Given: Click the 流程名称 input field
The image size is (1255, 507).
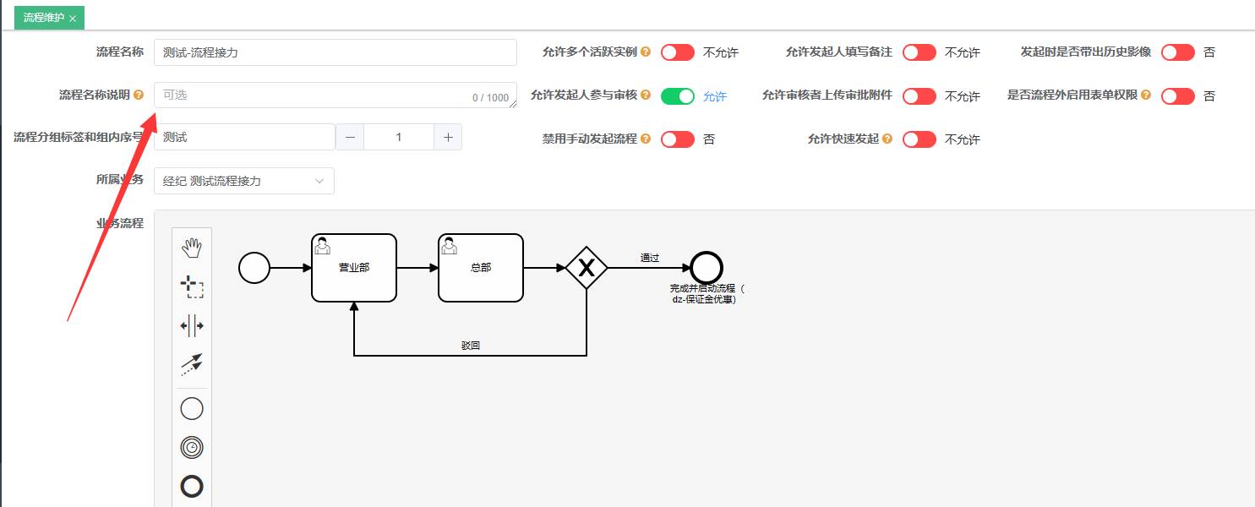Looking at the screenshot, I should coord(336,52).
